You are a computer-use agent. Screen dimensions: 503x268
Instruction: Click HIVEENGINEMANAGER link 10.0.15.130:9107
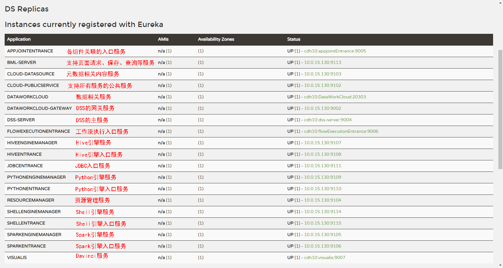click(x=322, y=143)
